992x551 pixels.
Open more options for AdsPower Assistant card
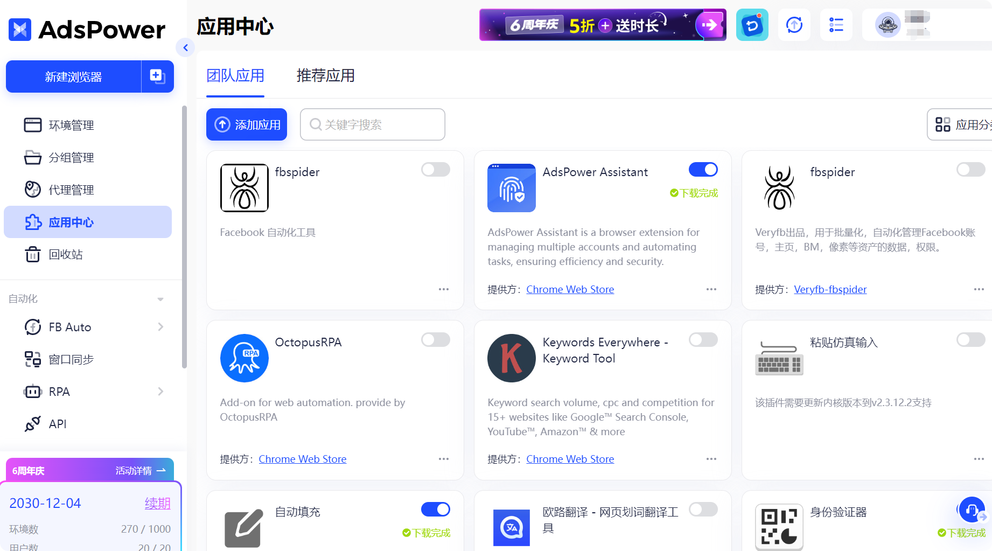point(711,289)
